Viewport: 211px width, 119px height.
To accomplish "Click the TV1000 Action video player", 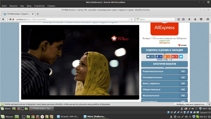I will [x=80, y=62].
